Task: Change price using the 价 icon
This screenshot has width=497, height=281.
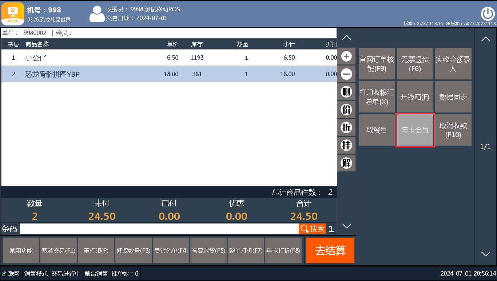Action: (347, 109)
